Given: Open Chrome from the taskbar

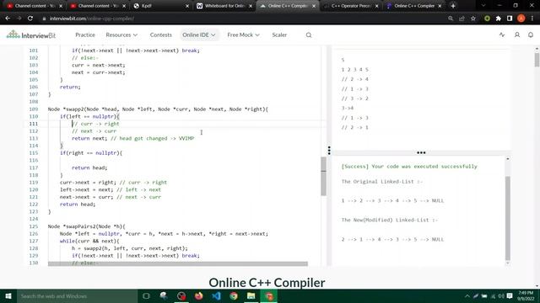Looking at the screenshot, I should click(234, 296).
